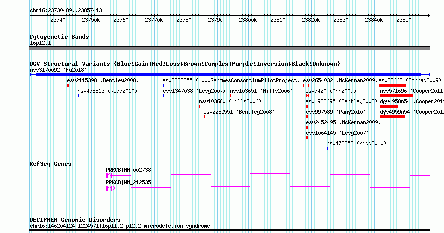Open nsv103660 (Mills2006) variant

(x=230, y=101)
